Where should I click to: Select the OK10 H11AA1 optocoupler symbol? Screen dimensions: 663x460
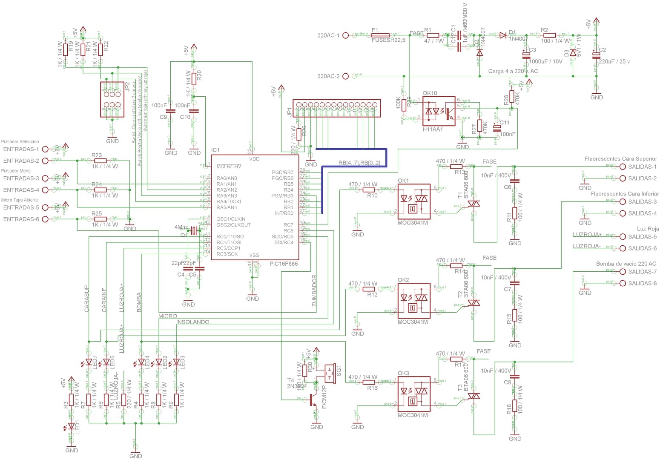coord(439,111)
